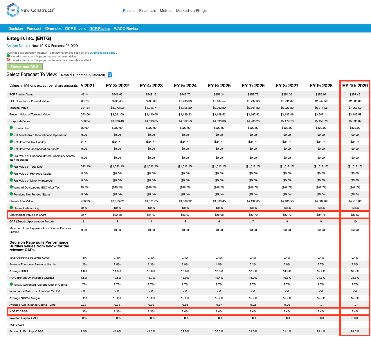Open Marked-up Filings navigation item
The height and width of the screenshot is (337, 371).
coord(191,11)
